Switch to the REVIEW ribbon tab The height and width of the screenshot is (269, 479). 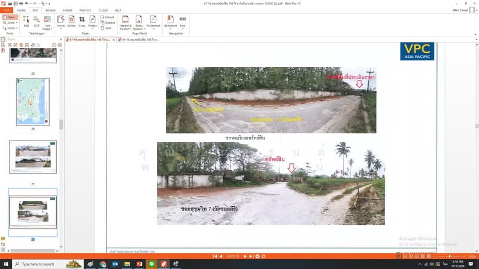click(51, 10)
